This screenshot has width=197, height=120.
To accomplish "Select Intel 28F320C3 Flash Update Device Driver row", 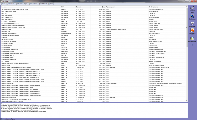I will (93, 64).
